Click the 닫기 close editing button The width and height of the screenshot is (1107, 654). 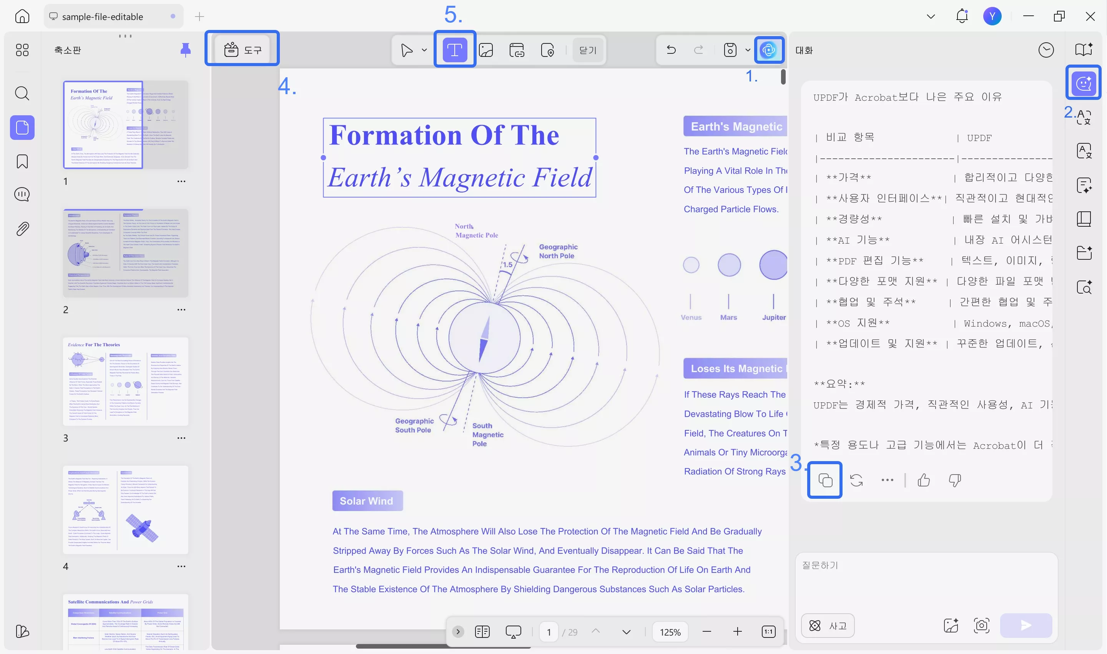point(588,50)
